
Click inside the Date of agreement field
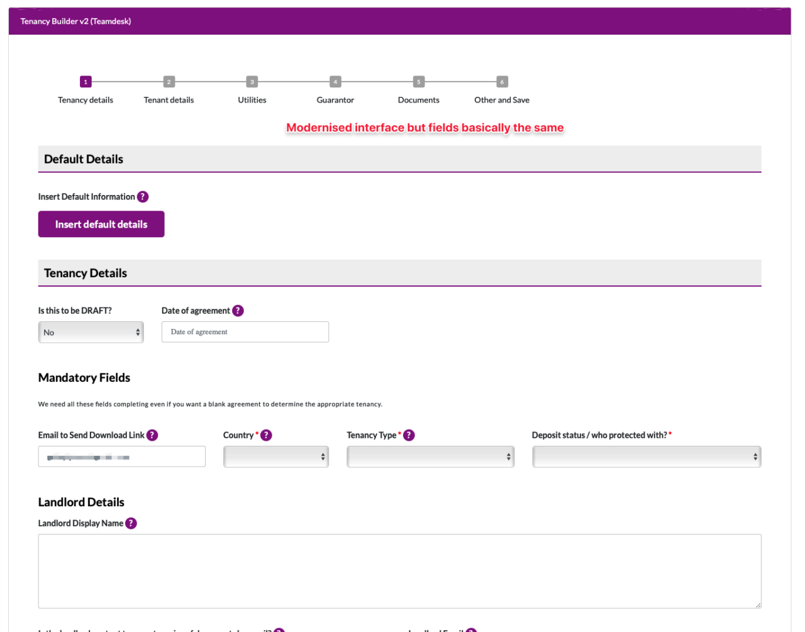[245, 331]
